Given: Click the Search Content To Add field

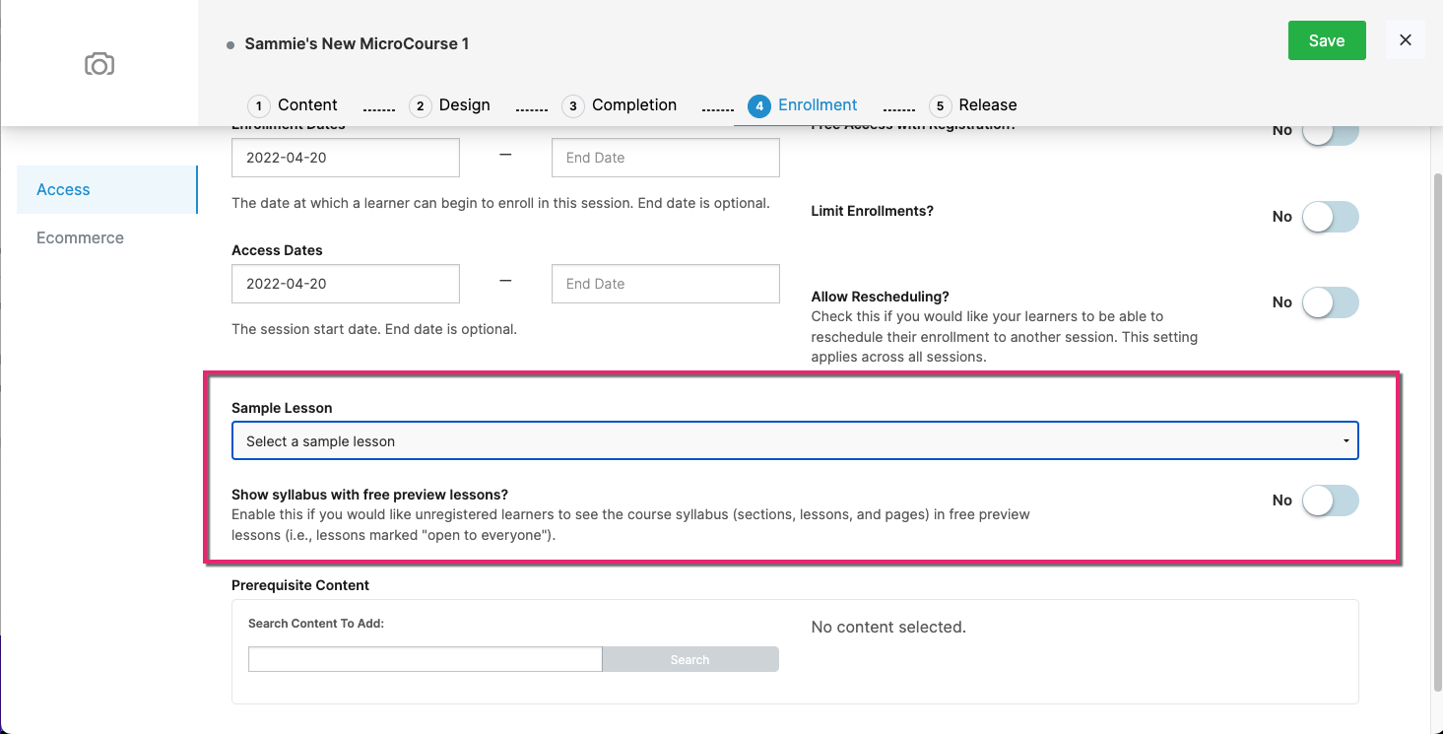Looking at the screenshot, I should (x=425, y=658).
